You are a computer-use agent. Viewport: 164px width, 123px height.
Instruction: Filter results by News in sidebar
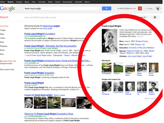(2, 42)
